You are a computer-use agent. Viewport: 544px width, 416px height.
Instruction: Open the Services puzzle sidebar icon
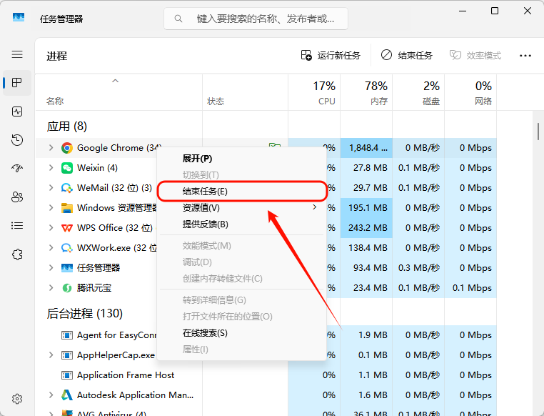17,254
